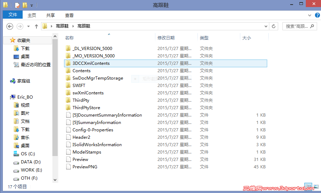Expand the address bar history dropdown
321x193 pixels.
[x=266, y=26]
